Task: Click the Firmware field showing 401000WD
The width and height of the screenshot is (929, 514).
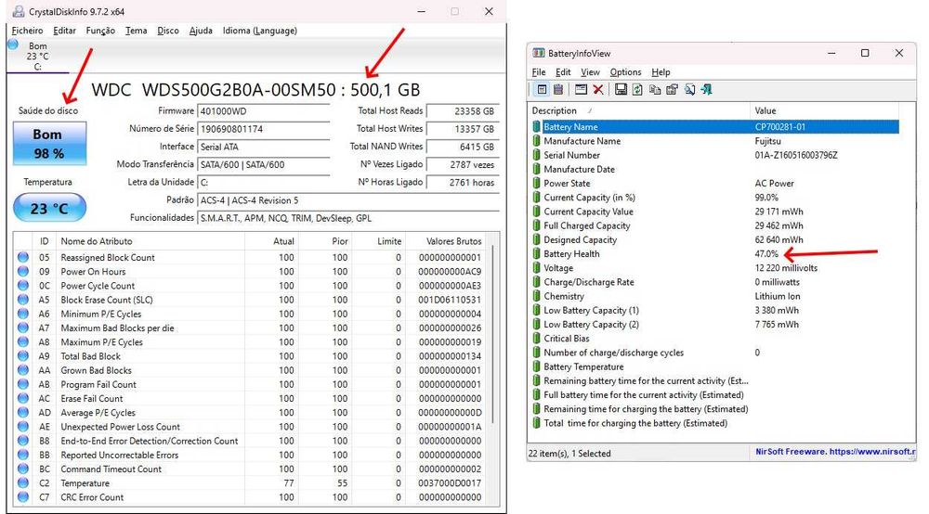Action: (x=263, y=110)
